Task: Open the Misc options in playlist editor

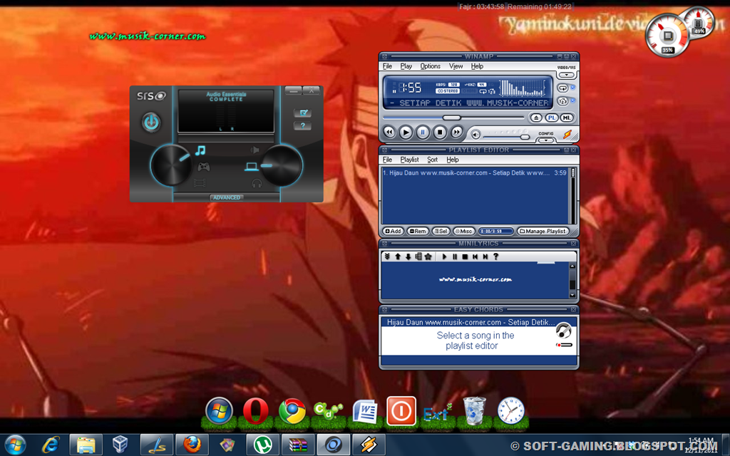Action: click(463, 232)
